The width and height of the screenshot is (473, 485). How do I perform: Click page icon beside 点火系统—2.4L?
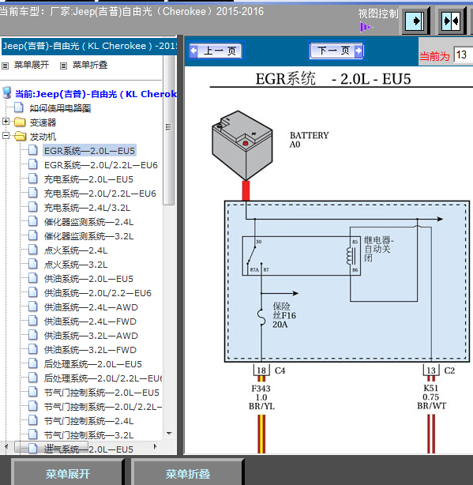pos(32,250)
